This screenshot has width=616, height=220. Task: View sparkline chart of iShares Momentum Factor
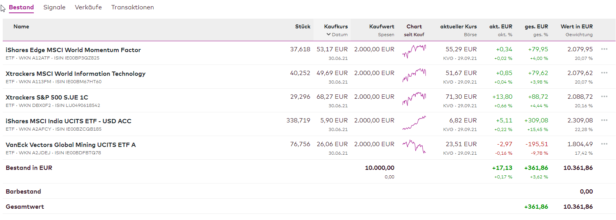tap(414, 51)
